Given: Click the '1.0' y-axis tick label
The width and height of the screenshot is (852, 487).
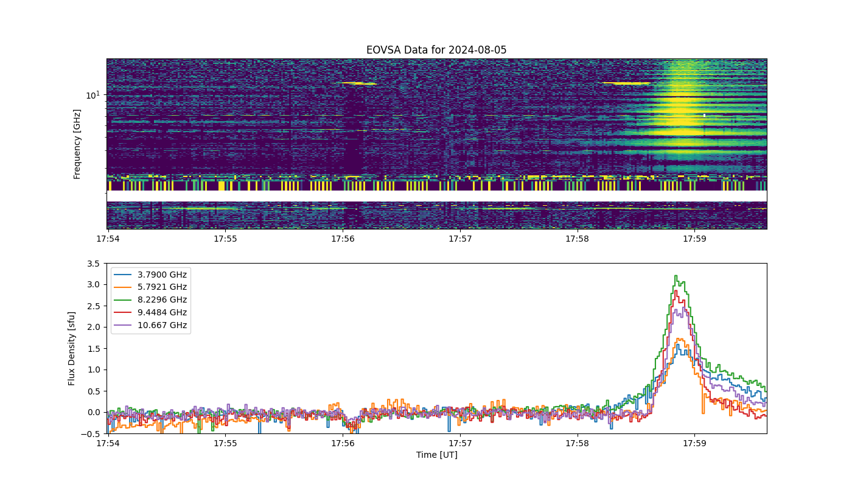Looking at the screenshot, I should pos(95,370).
